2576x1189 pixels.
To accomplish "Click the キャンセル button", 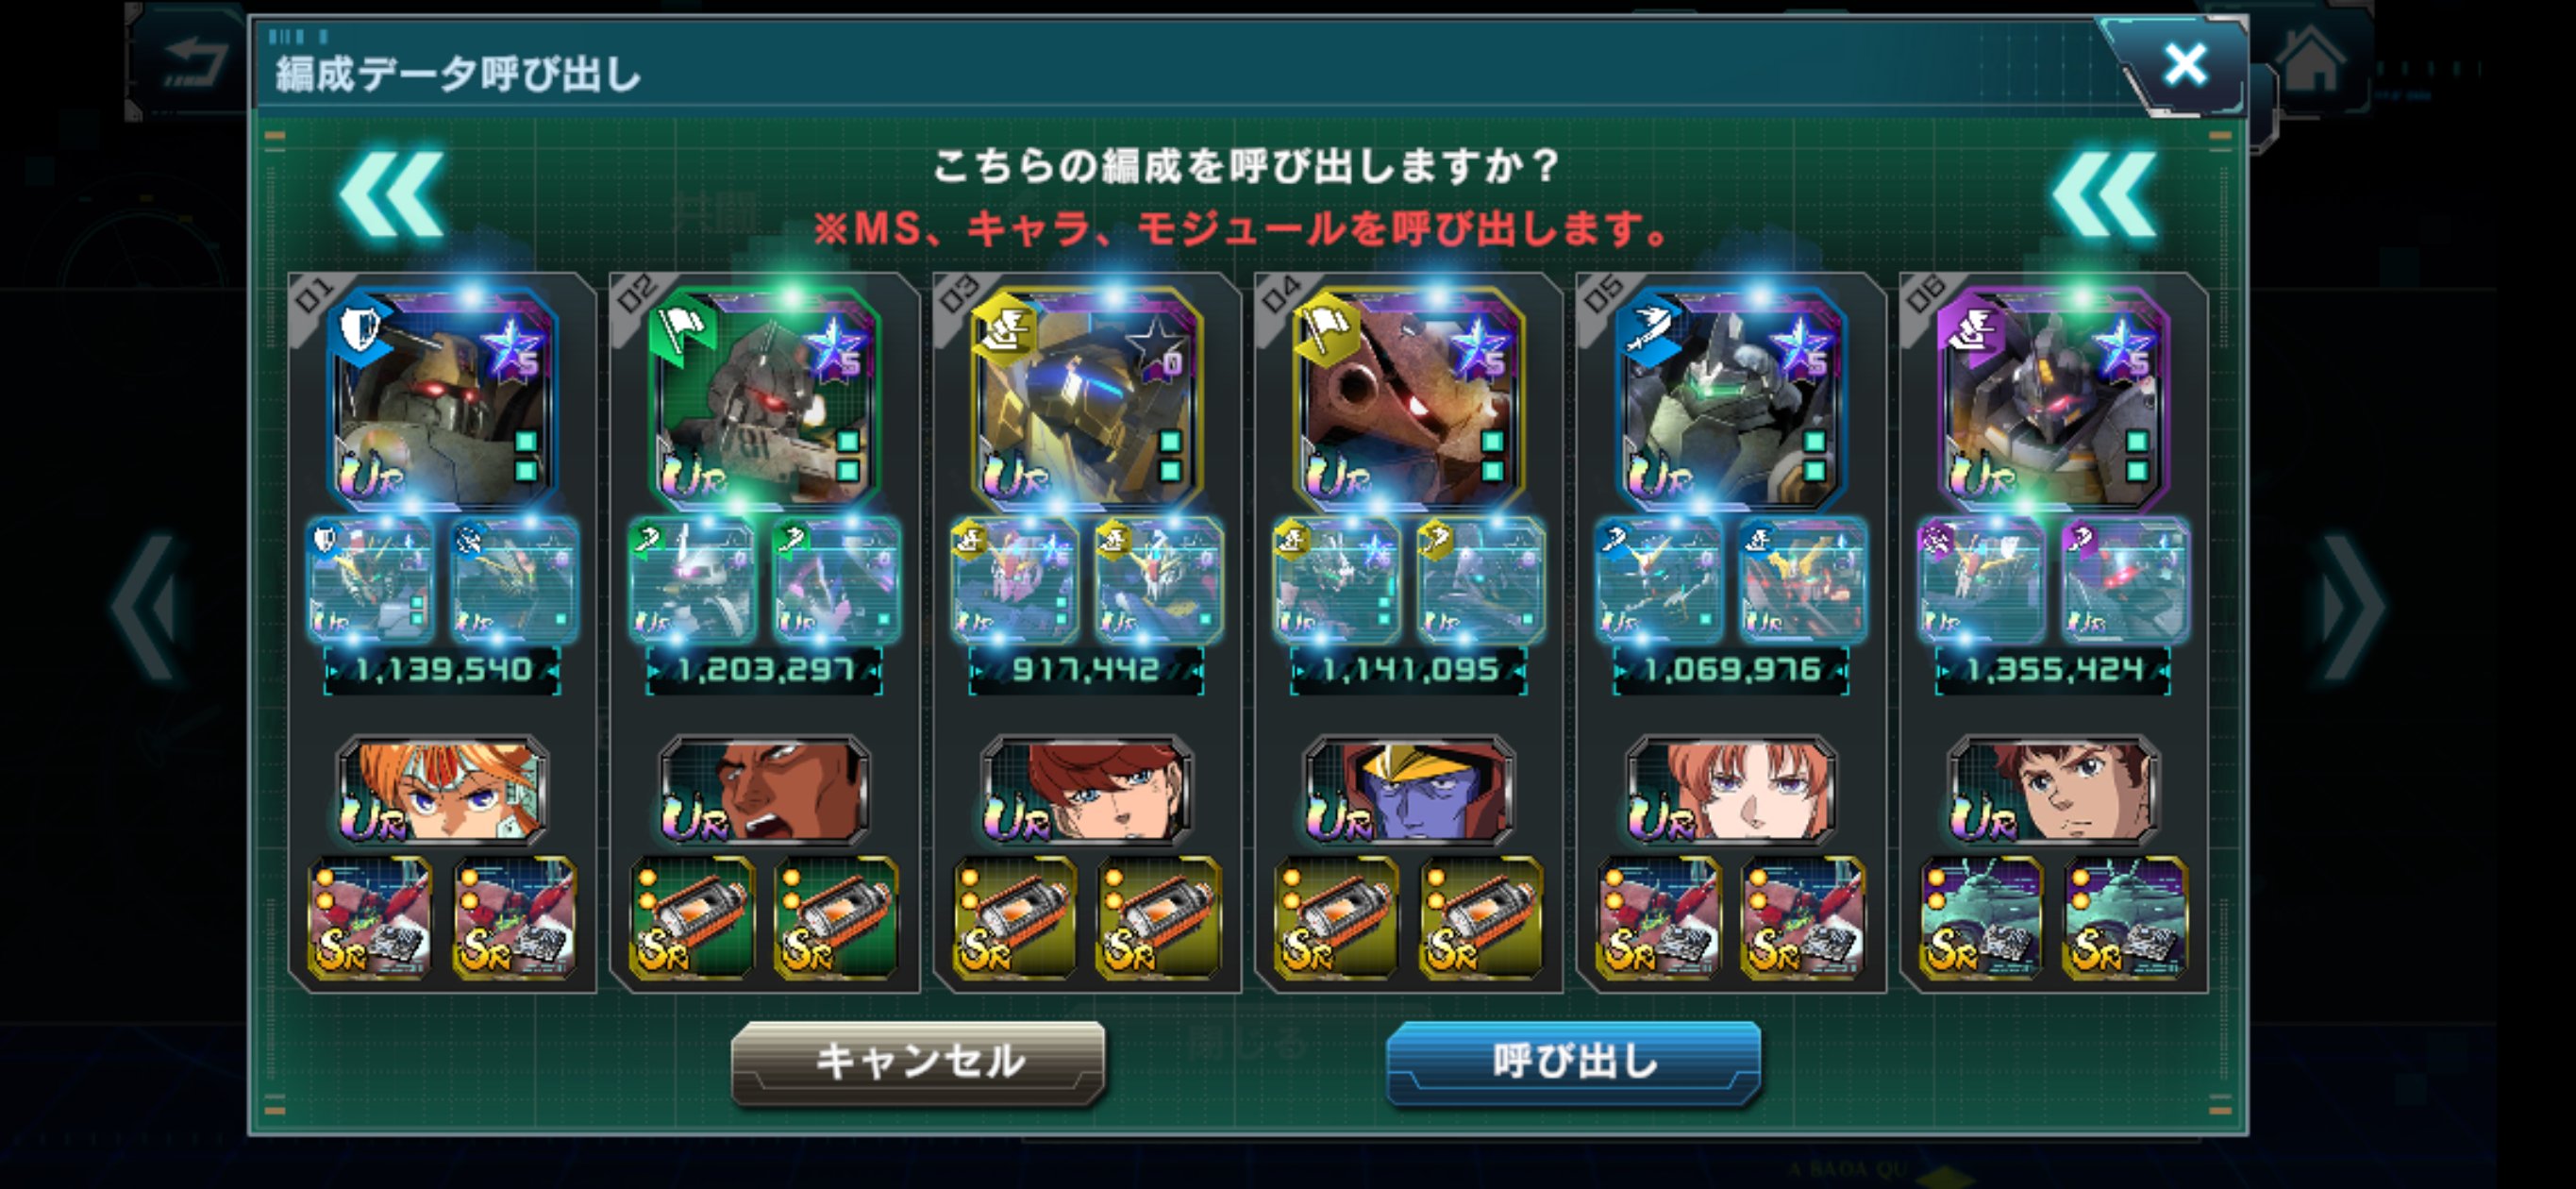I will point(919,1063).
